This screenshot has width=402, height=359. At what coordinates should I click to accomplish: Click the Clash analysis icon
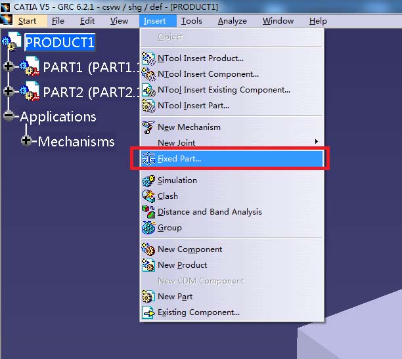point(148,196)
